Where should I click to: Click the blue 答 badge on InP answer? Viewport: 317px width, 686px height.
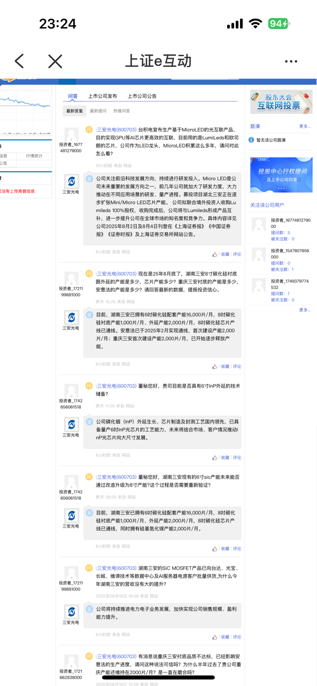[x=89, y=421]
